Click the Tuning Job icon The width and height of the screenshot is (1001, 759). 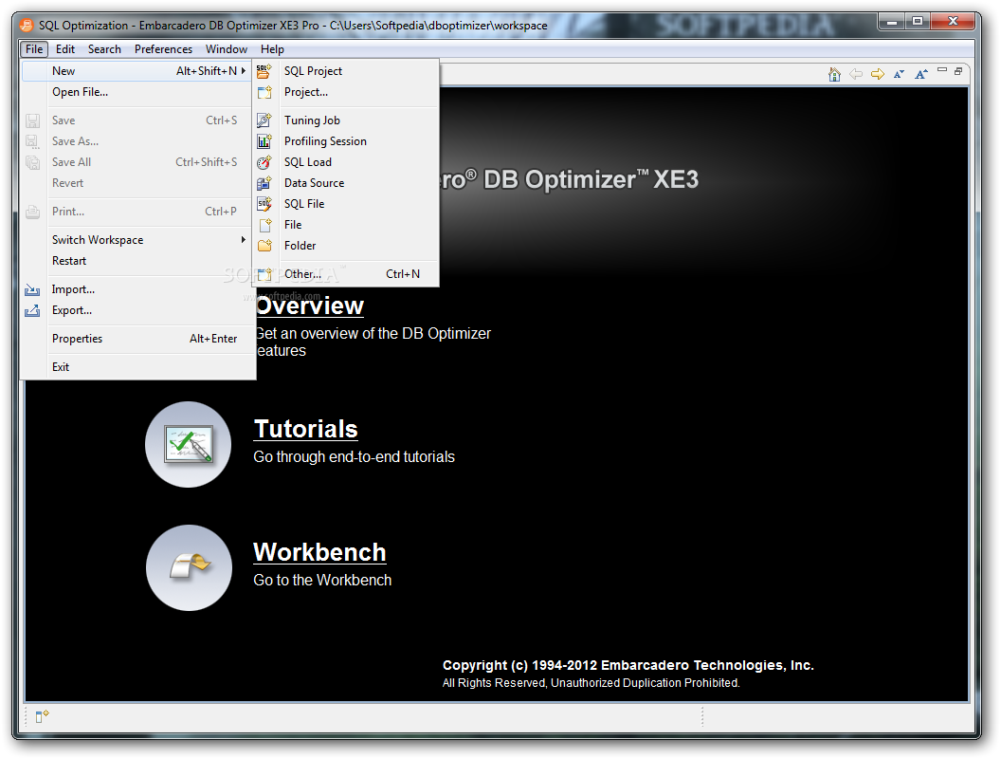(264, 120)
